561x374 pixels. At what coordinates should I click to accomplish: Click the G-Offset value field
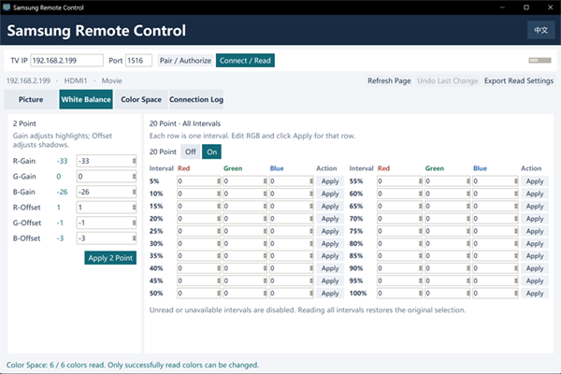(x=107, y=223)
